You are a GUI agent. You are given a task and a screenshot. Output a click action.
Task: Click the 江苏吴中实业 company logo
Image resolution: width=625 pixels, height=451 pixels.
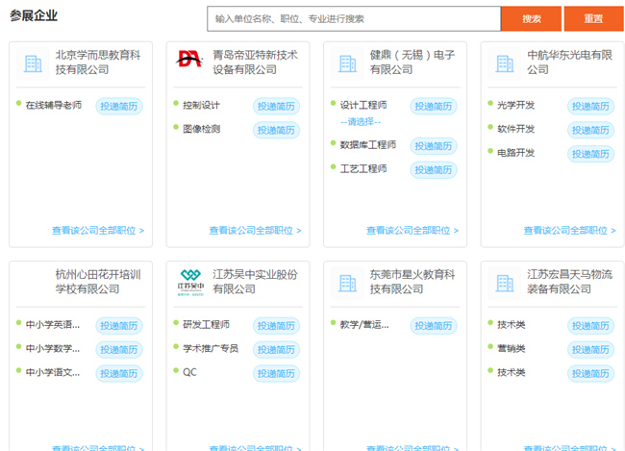click(190, 283)
